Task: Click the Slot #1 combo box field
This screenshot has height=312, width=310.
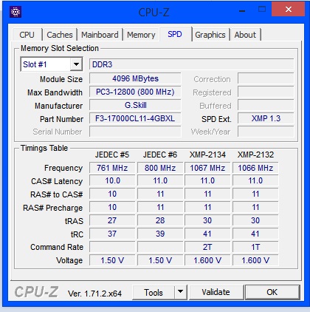Action: 52,64
